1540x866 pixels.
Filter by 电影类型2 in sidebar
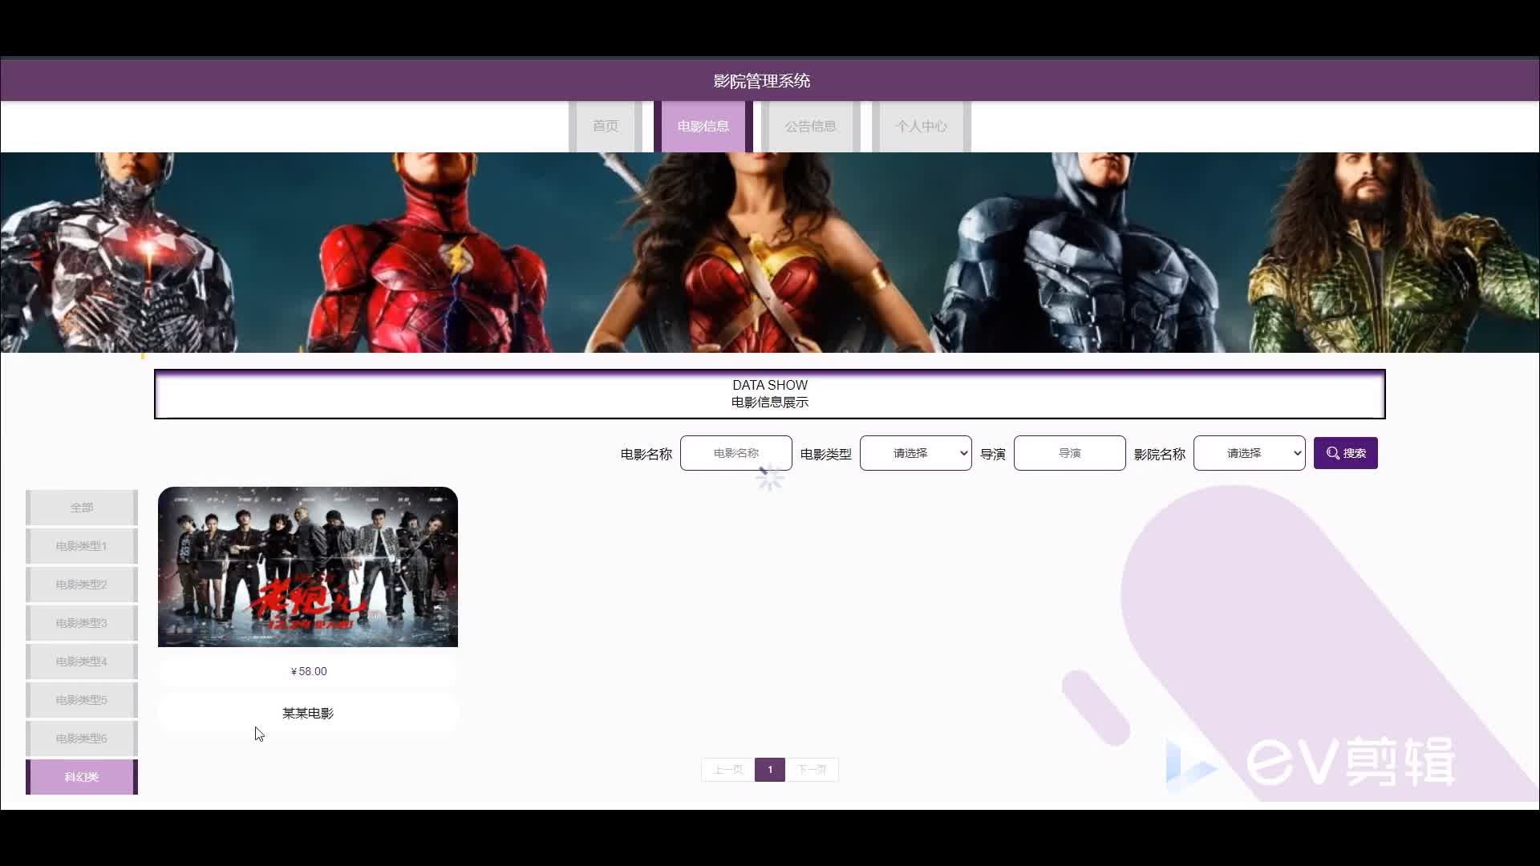[x=82, y=585]
